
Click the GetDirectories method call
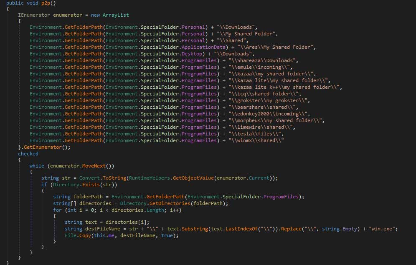(170, 203)
